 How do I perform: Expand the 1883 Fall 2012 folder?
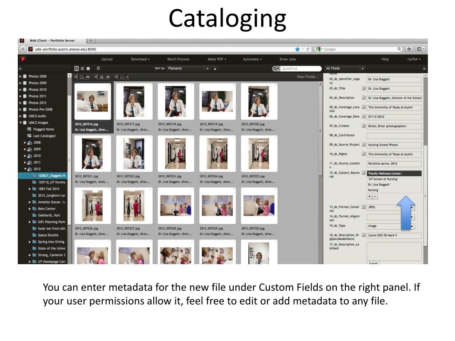pos(30,189)
